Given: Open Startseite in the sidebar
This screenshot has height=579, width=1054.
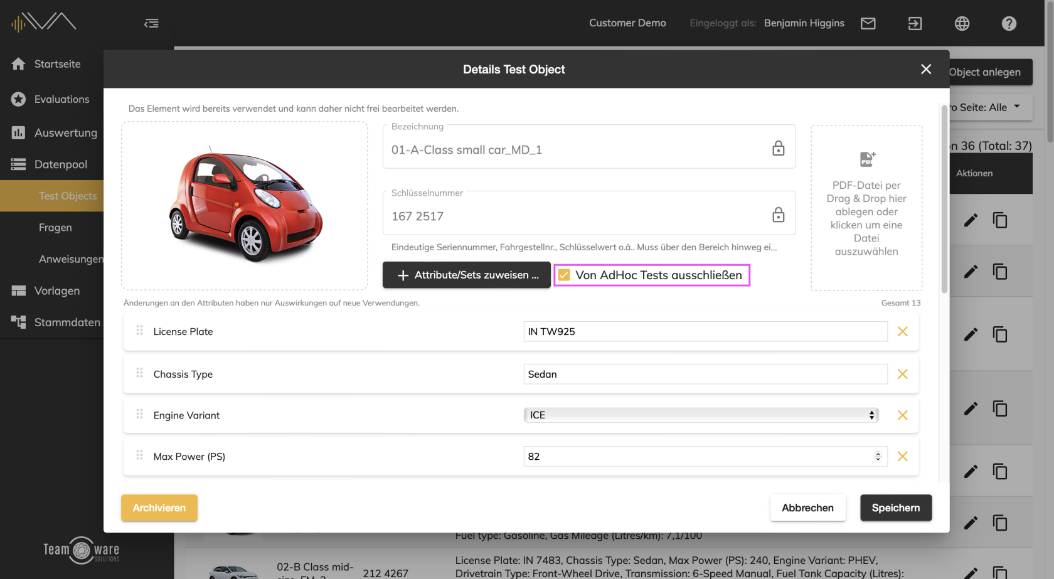Looking at the screenshot, I should coord(57,64).
